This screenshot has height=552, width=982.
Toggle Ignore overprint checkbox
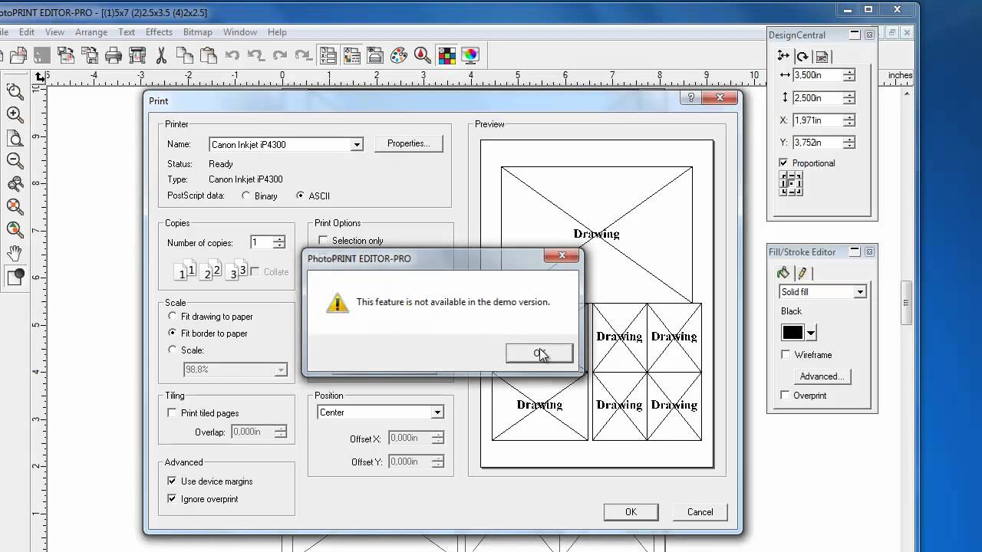[172, 499]
